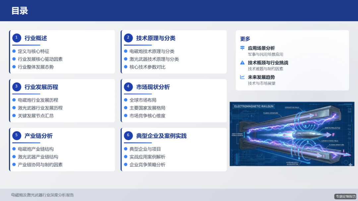Toggle the diamond bullet beside 定义与核心特征

tap(13, 51)
